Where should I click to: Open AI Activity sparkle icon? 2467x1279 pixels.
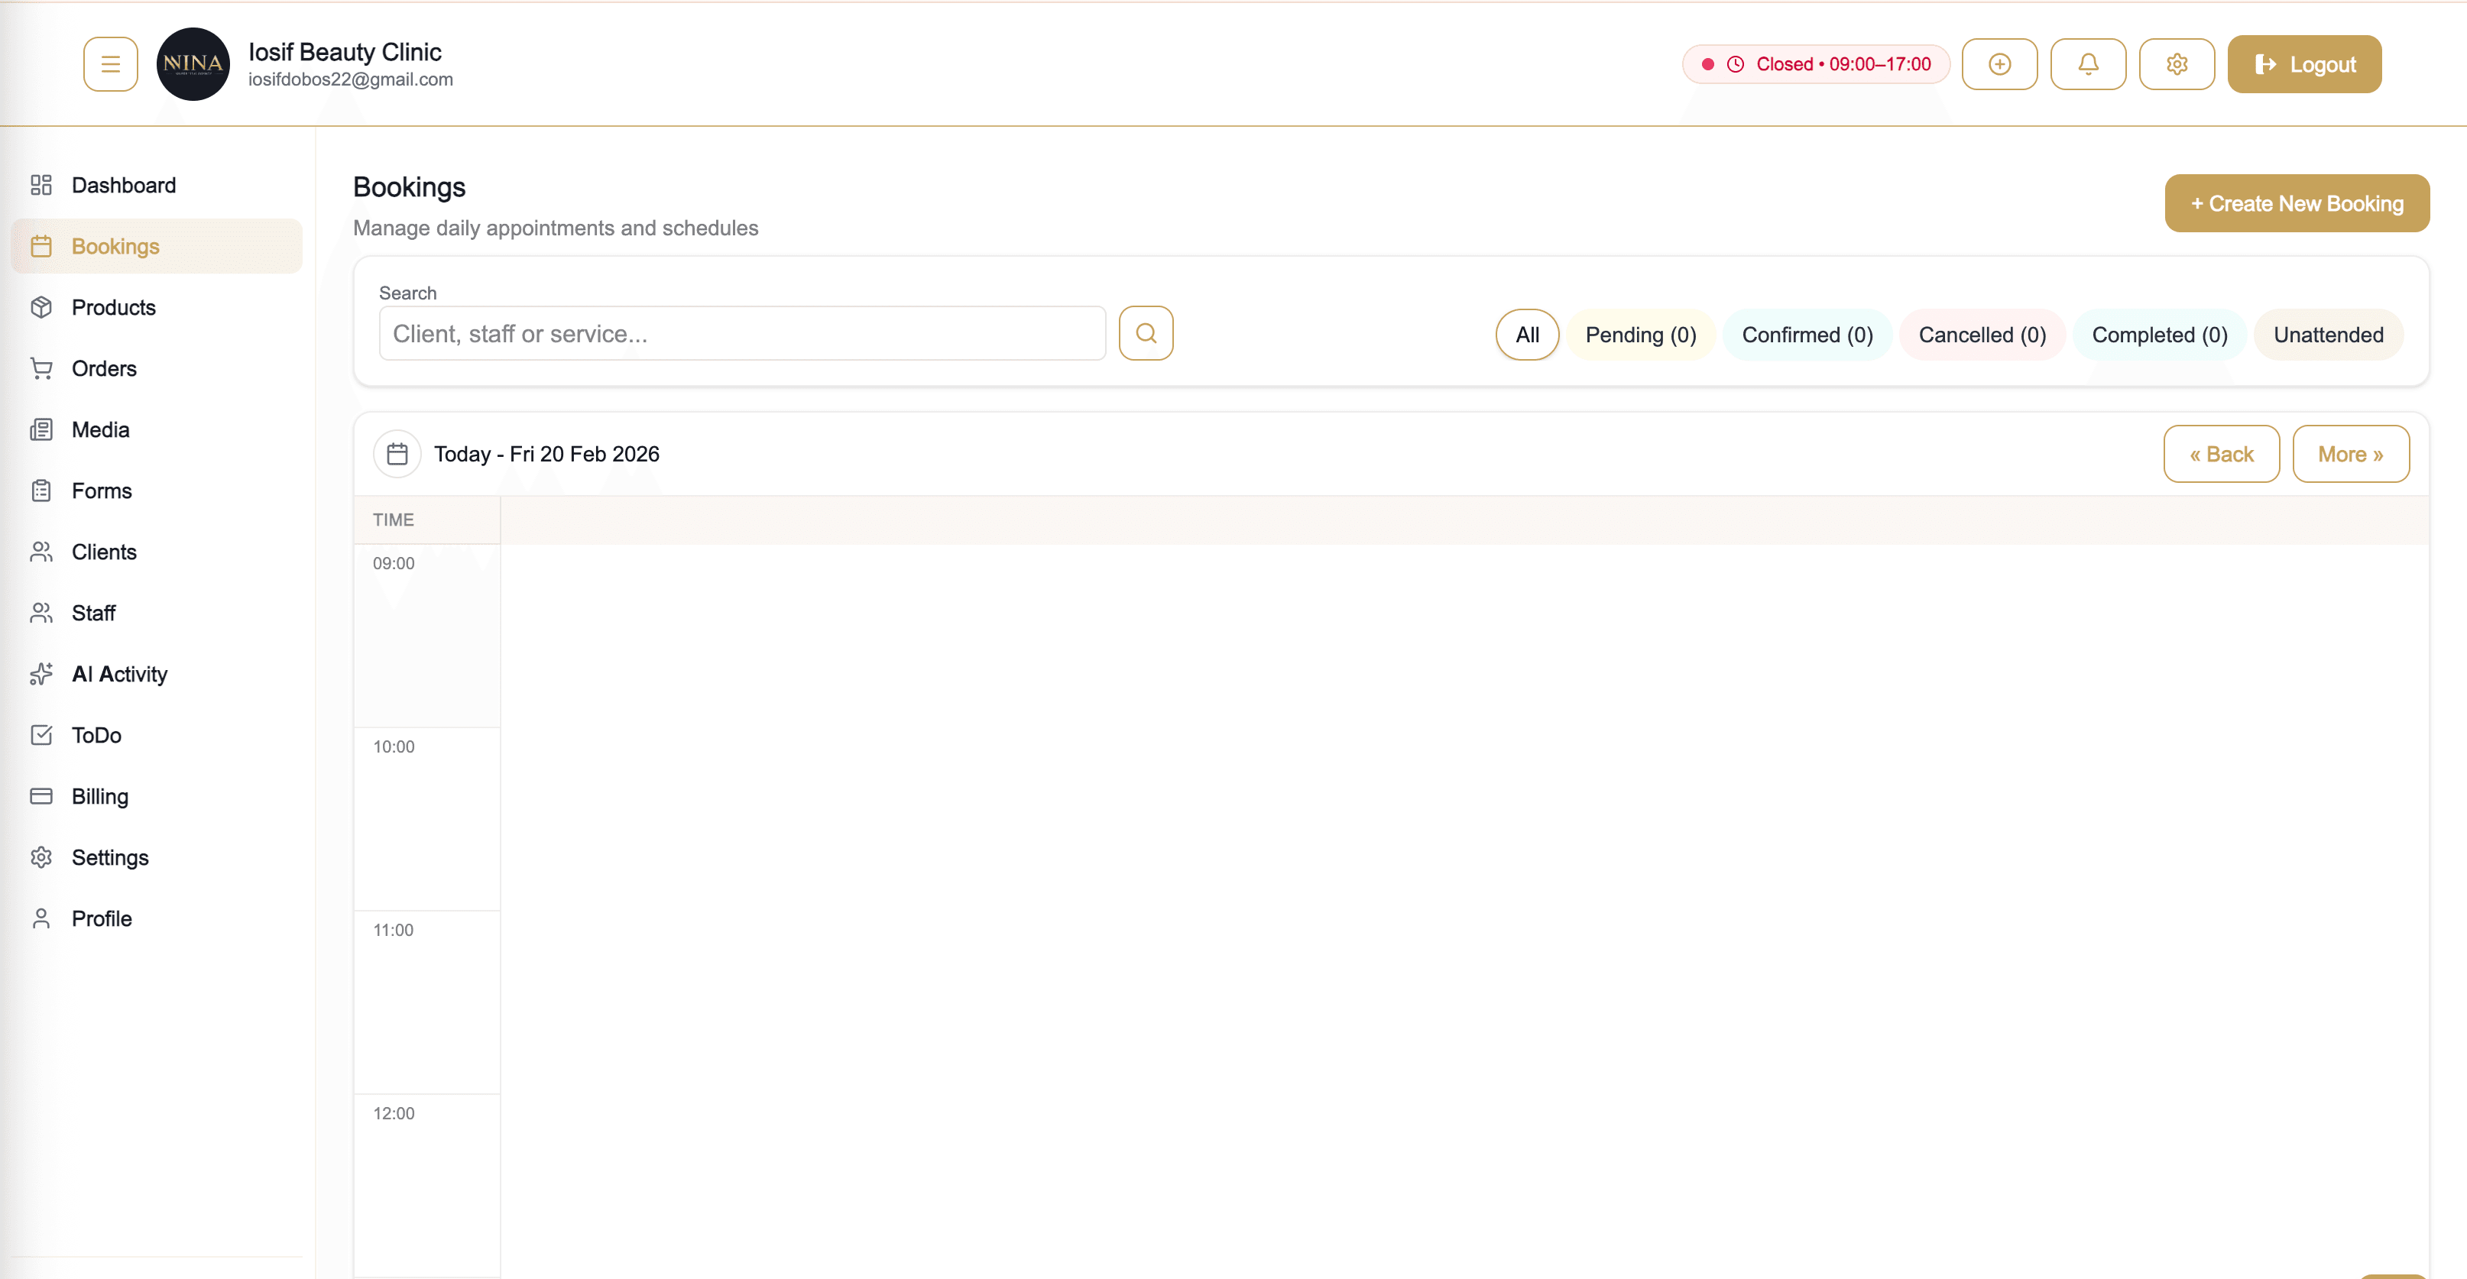(42, 674)
